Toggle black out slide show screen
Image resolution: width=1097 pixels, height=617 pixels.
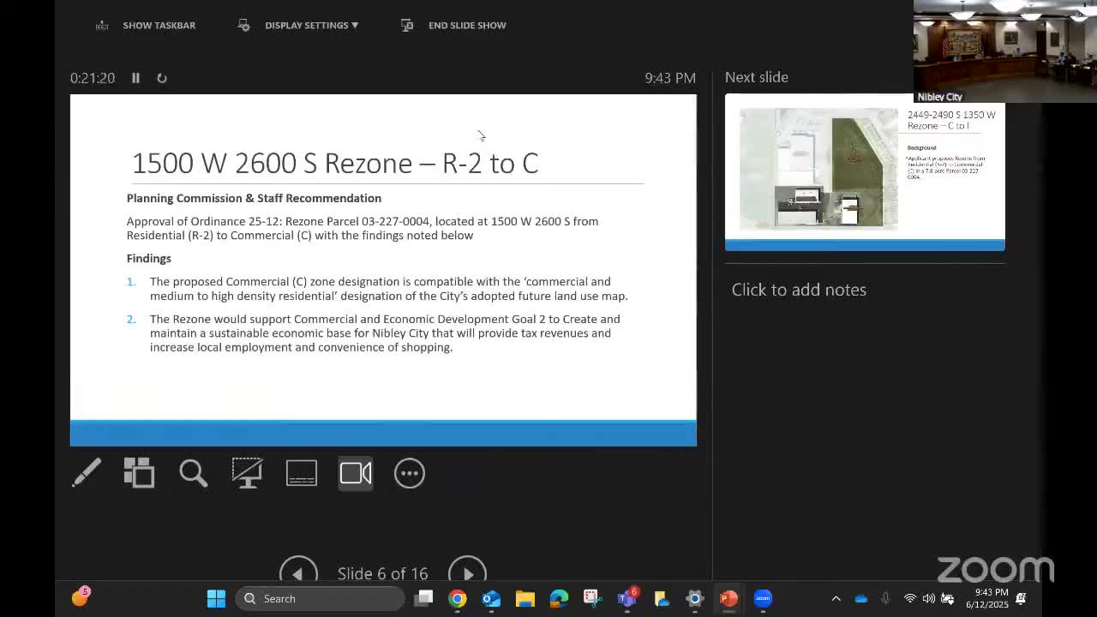click(x=247, y=473)
